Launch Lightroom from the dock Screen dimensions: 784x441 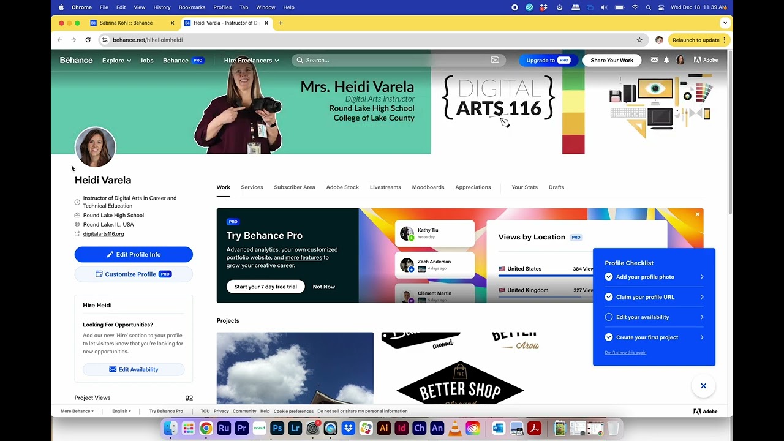coord(295,428)
